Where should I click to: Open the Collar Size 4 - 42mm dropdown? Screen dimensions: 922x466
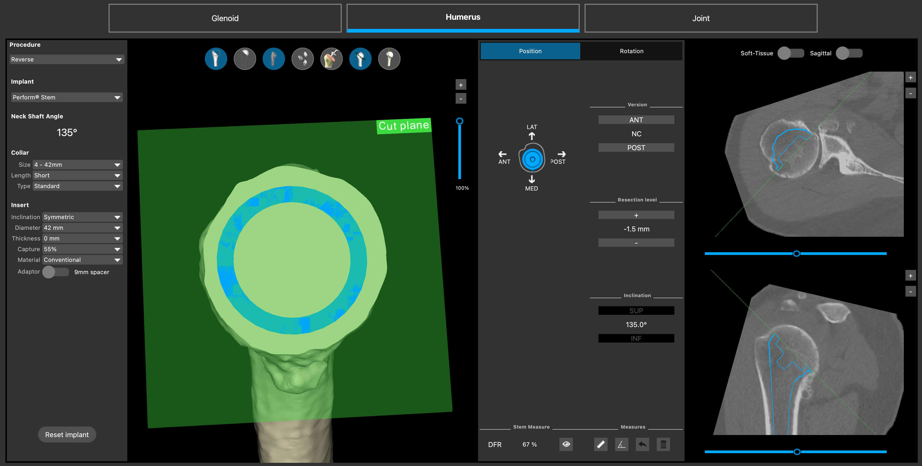click(x=77, y=165)
